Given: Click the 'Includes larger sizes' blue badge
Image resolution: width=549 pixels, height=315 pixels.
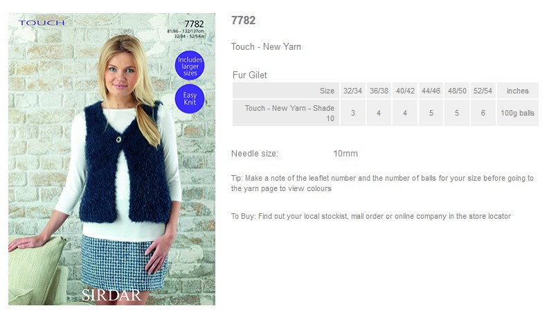Looking at the screenshot, I should point(190,66).
